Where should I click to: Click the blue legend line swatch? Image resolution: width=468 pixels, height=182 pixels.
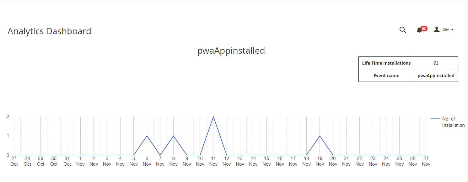point(435,119)
